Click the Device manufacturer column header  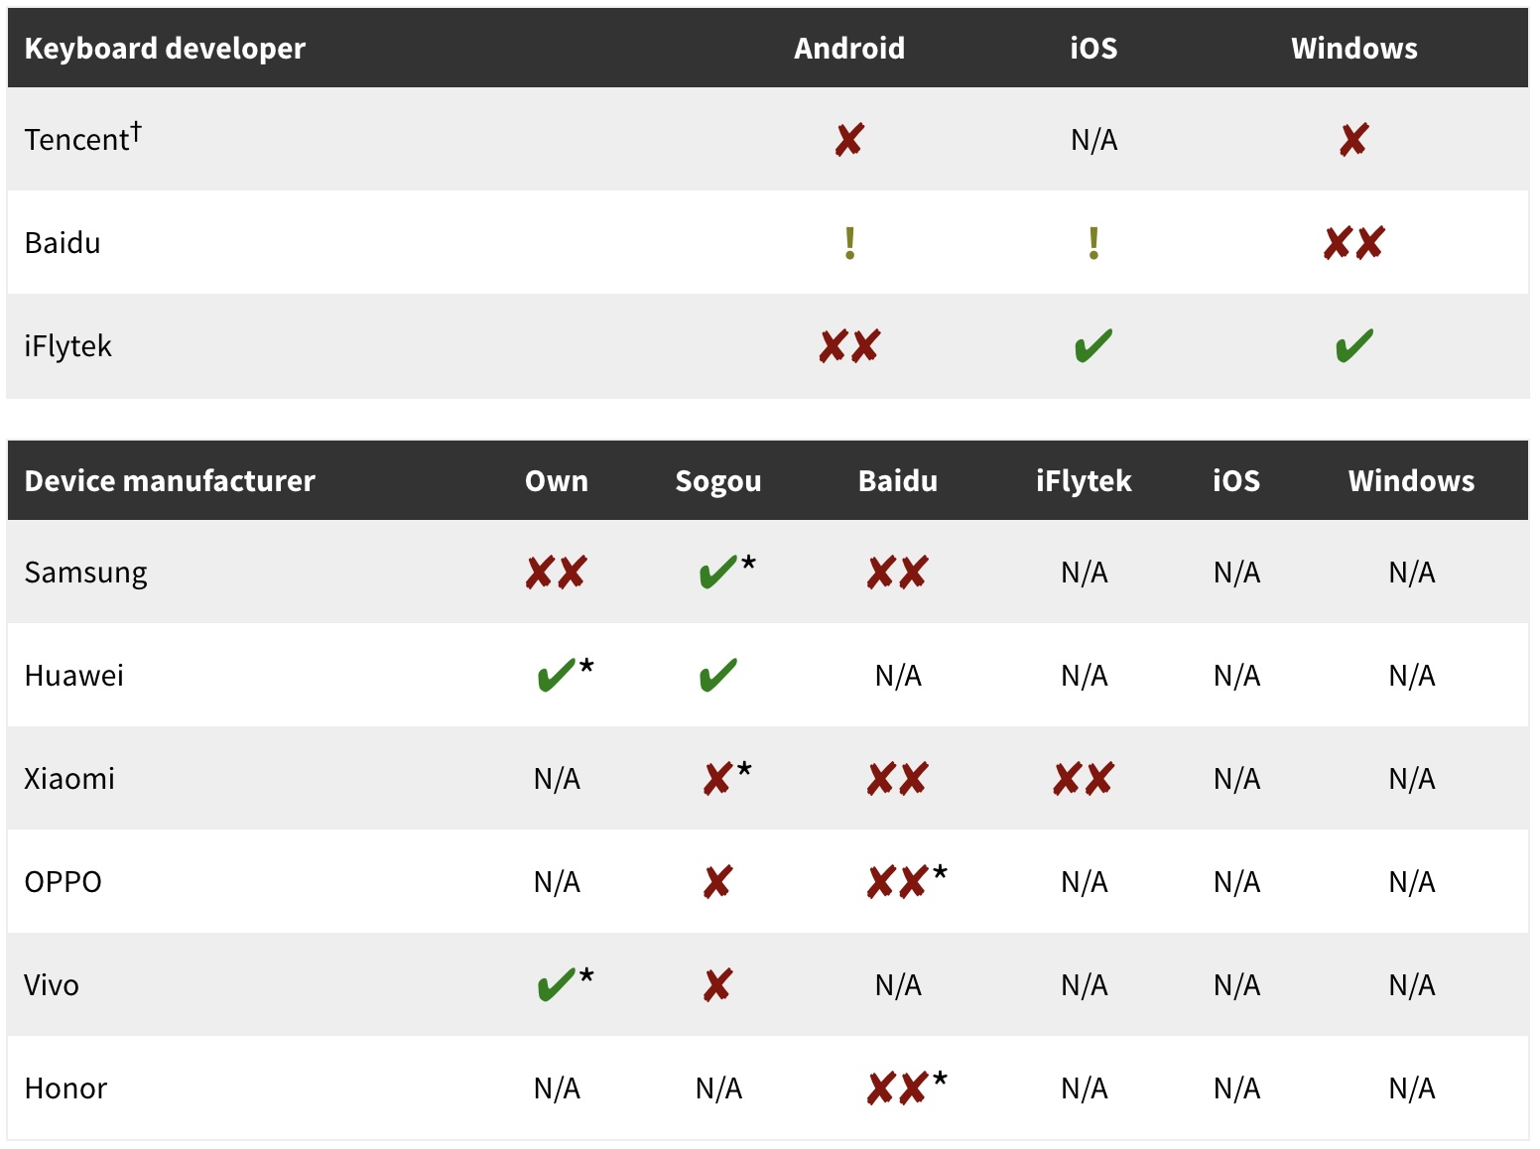coord(170,480)
